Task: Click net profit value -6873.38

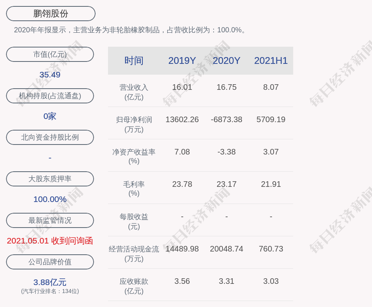Action: (226, 119)
